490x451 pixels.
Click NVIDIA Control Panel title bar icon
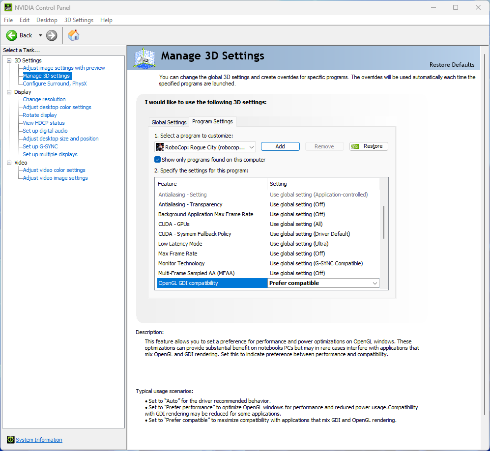[x=8, y=7]
